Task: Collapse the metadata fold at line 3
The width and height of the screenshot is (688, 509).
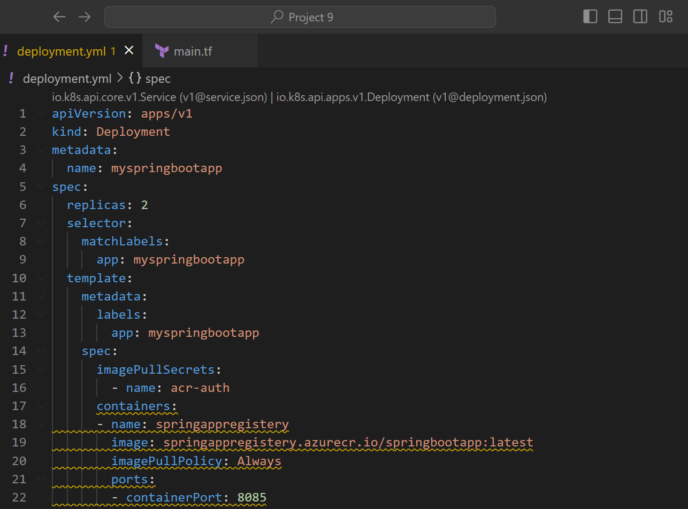Action: pyautogui.click(x=41, y=150)
